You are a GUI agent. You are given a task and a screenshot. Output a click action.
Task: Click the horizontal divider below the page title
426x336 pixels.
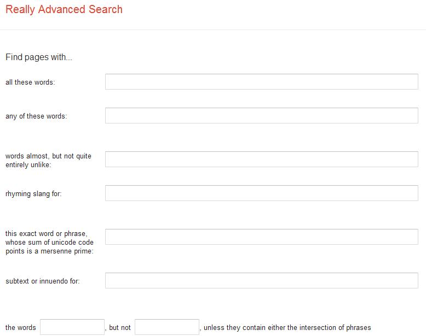click(213, 30)
